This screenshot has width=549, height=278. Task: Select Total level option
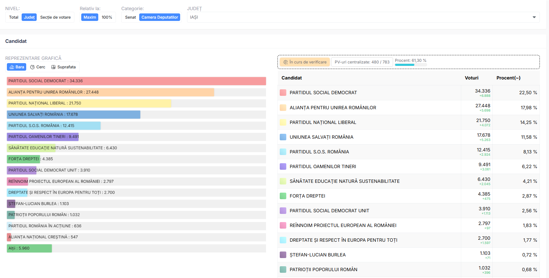pyautogui.click(x=14, y=17)
